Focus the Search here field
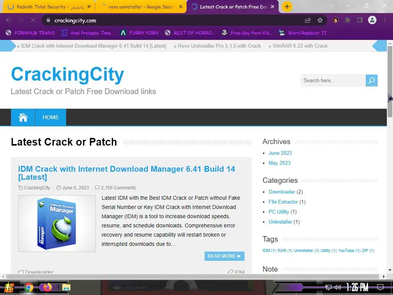This screenshot has height=295, width=393. (x=333, y=81)
